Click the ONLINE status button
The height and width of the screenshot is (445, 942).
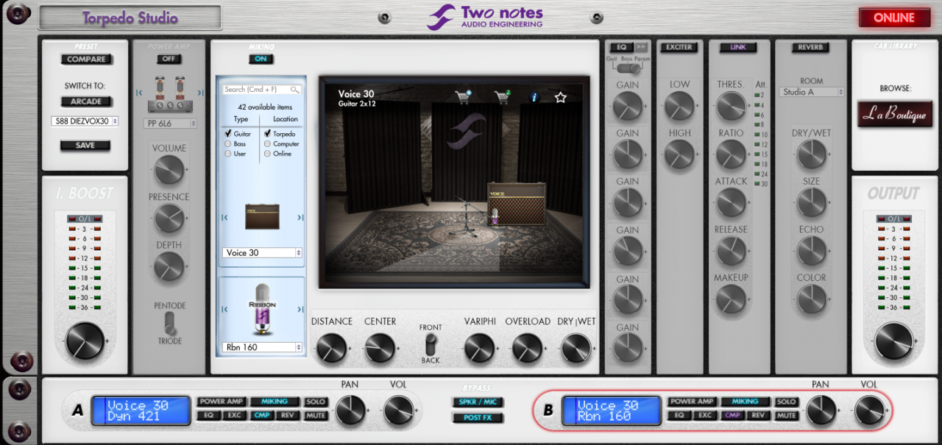893,18
